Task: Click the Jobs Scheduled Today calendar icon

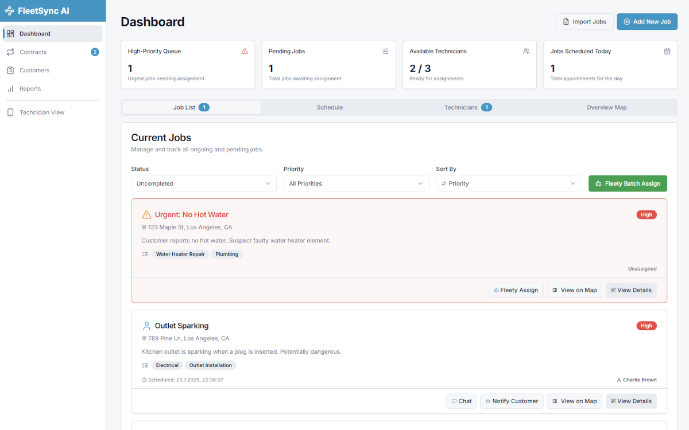Action: click(x=667, y=51)
